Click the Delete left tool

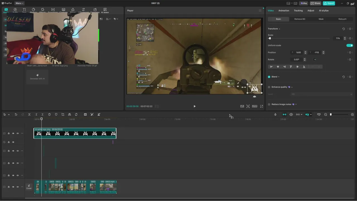[36, 114]
